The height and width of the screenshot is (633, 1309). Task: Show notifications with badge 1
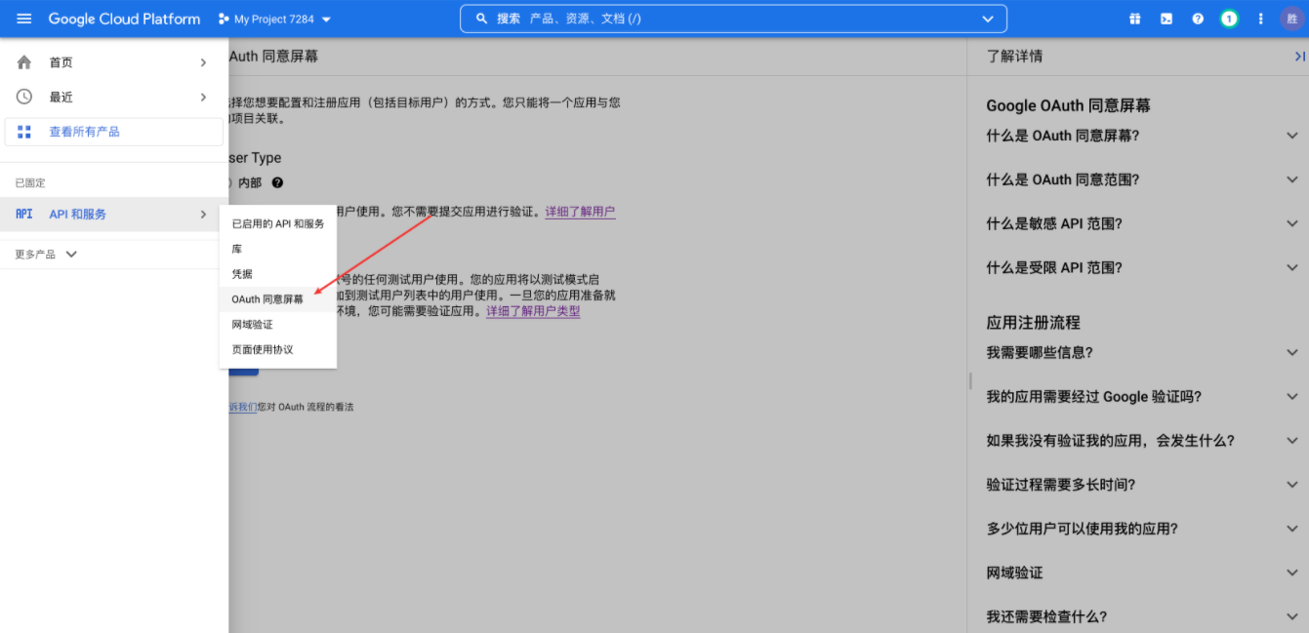[x=1229, y=19]
